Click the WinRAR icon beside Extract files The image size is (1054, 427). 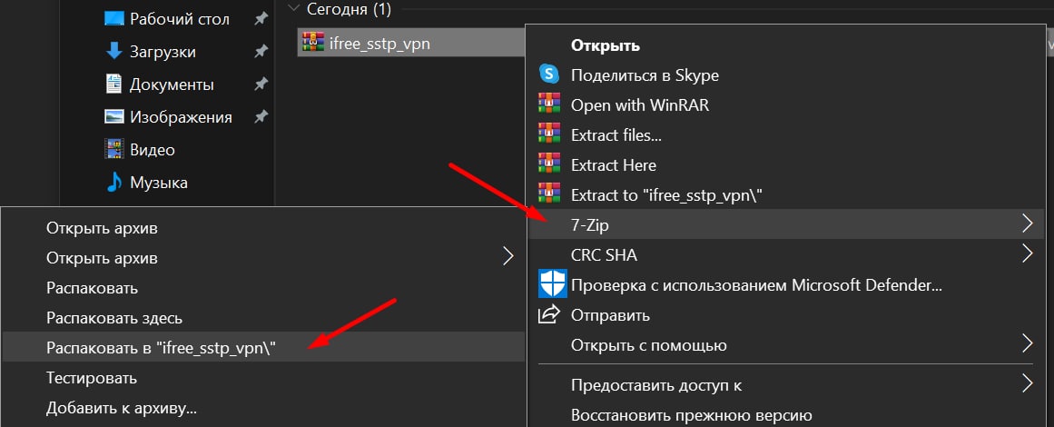[548, 135]
